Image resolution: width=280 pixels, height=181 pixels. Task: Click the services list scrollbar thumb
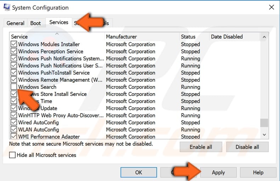point(264,123)
